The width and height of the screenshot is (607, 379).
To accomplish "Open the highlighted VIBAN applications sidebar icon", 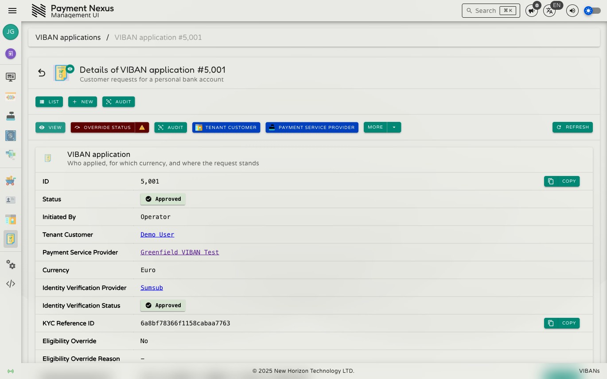I will [11, 239].
